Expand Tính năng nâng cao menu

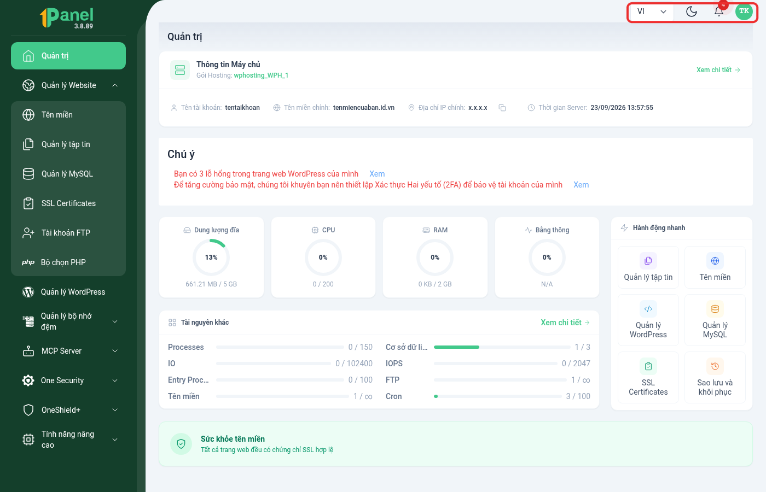[x=68, y=440]
